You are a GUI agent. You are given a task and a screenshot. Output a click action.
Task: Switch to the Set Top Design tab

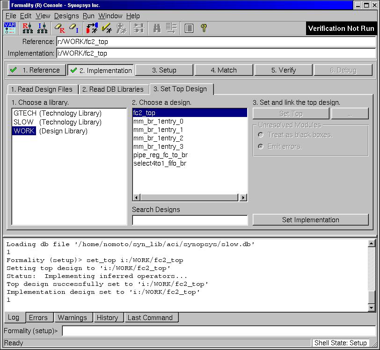pyautogui.click(x=181, y=89)
